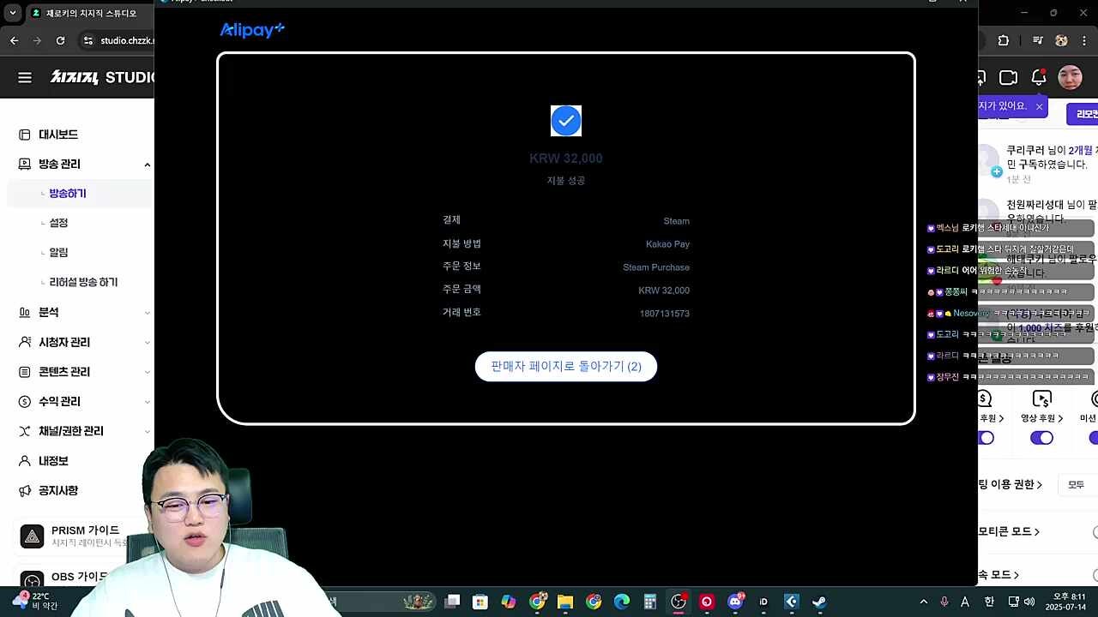Toggle the A input mode indicator
The width and height of the screenshot is (1098, 617).
966,602
